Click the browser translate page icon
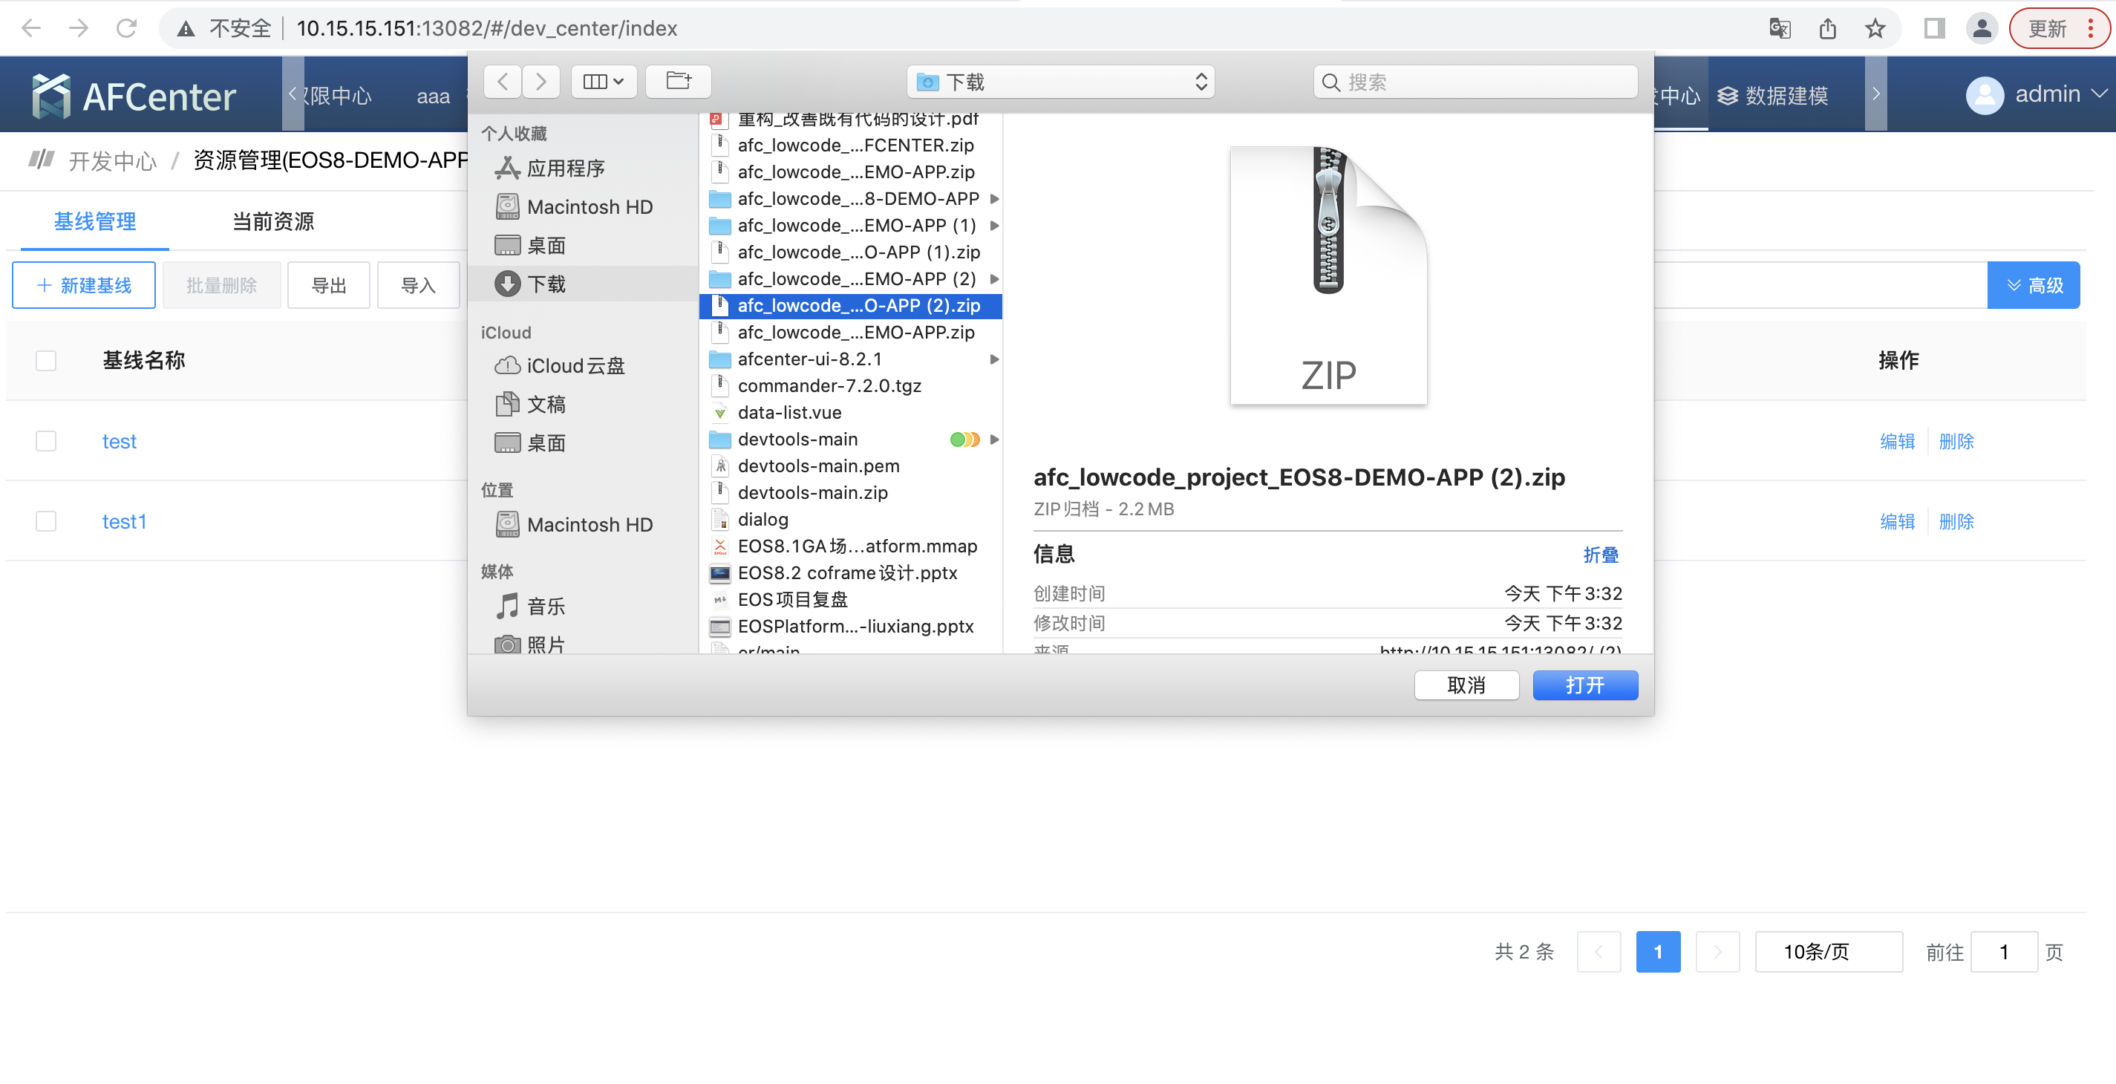Screen dimensions: 2116x1084 pyautogui.click(x=1779, y=29)
